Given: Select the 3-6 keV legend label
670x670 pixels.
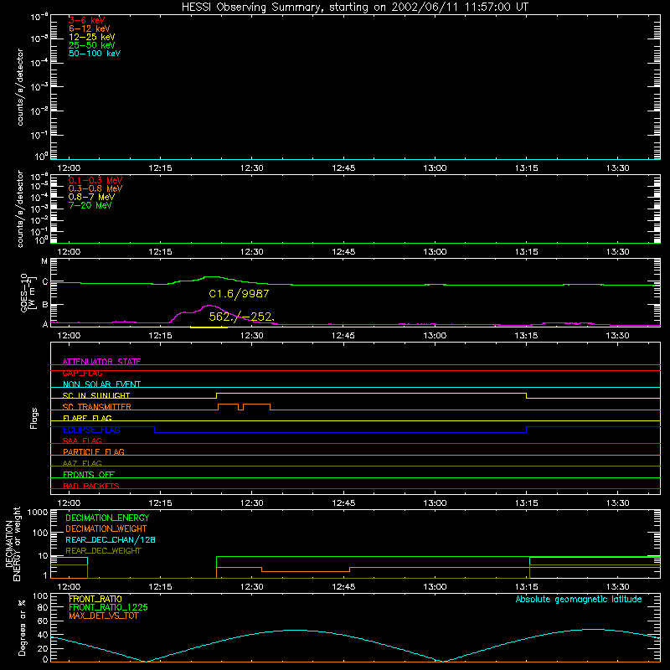Looking at the screenshot, I should pyautogui.click(x=87, y=20).
